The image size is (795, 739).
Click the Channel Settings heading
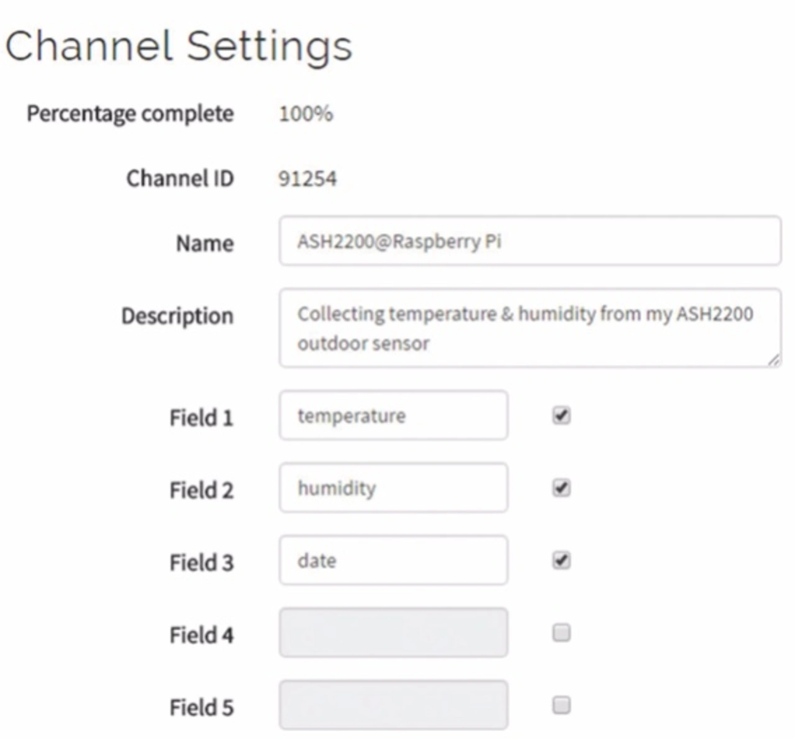(x=179, y=47)
